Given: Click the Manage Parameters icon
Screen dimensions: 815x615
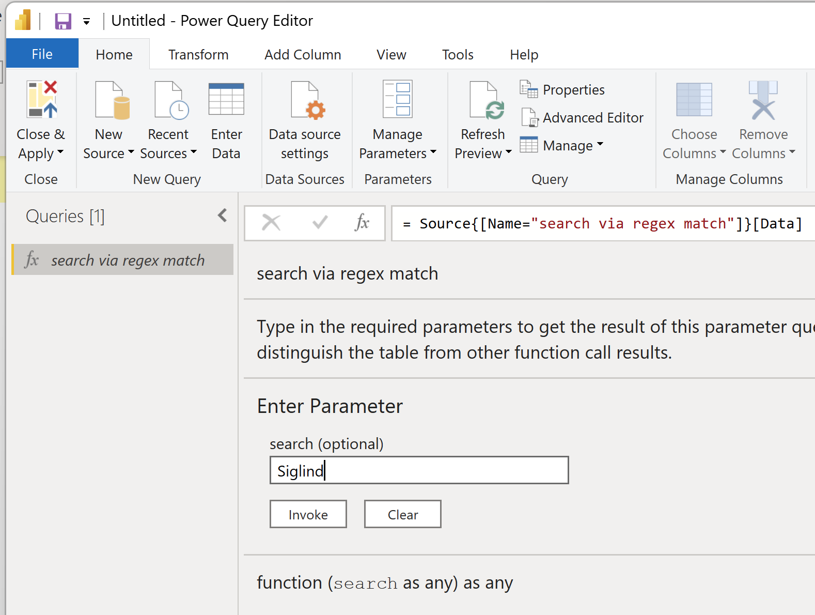Looking at the screenshot, I should [x=397, y=100].
